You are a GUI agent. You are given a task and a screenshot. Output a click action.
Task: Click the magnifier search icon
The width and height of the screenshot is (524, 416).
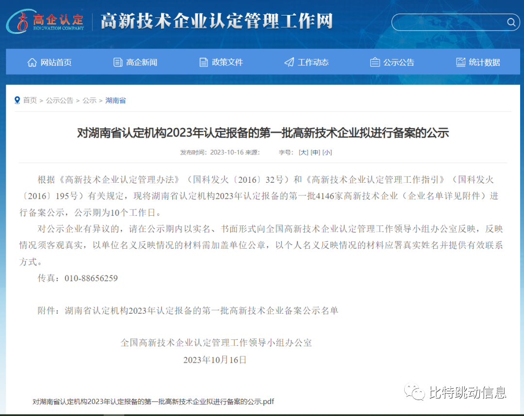click(x=511, y=22)
